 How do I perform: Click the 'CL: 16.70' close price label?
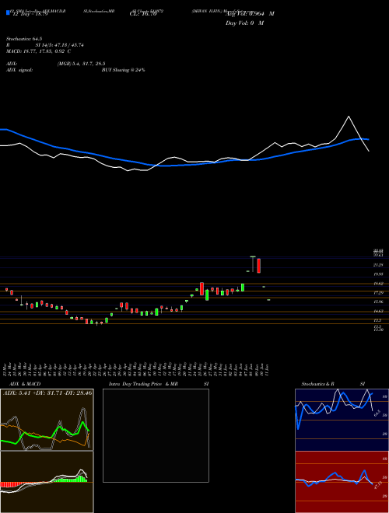point(143,15)
